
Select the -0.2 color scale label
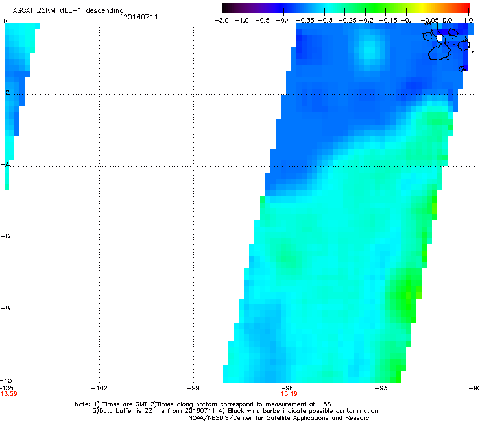pyautogui.click(x=366, y=21)
